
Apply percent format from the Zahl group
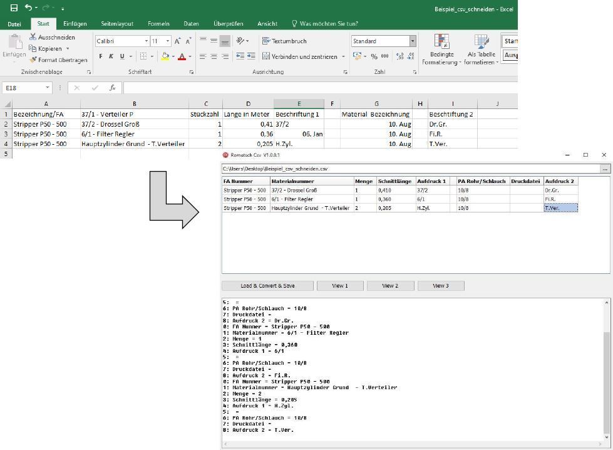point(374,56)
